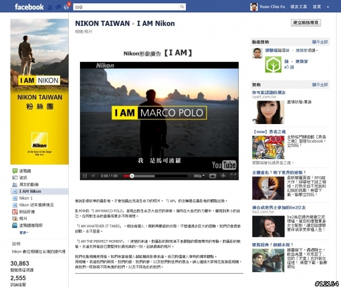341x288 pixels.
Task: Open 朋友的動態 tab in sidebar
Action: pos(26,185)
